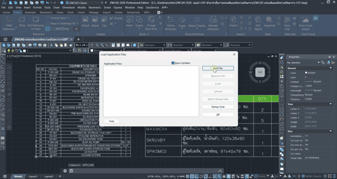The image size is (337, 179).
Task: Expand the Snap to Underlays On dropdown
Action: pos(78,23)
